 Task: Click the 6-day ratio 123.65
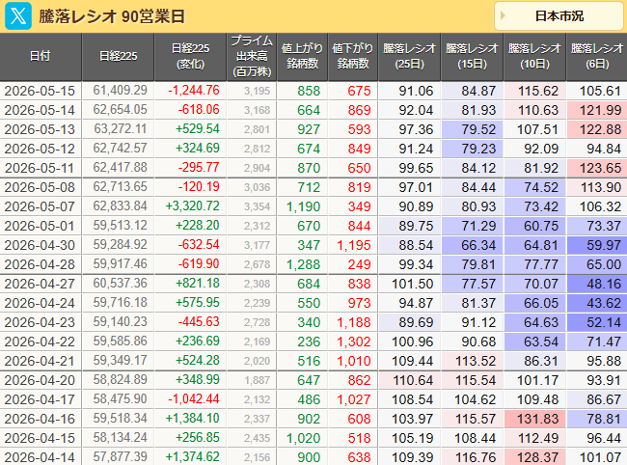[x=600, y=168]
